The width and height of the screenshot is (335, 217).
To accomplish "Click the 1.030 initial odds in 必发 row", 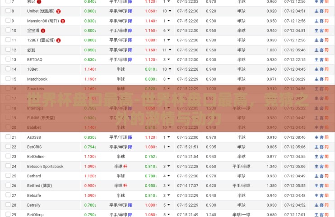I will tap(271, 50).
